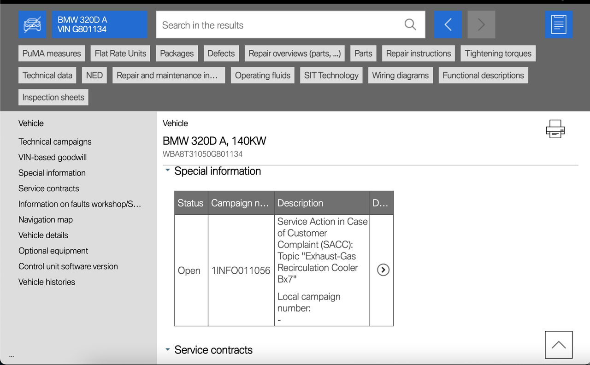This screenshot has width=590, height=365.
Task: Click the three-dots indicator in sidebar corner
Action: [x=11, y=356]
